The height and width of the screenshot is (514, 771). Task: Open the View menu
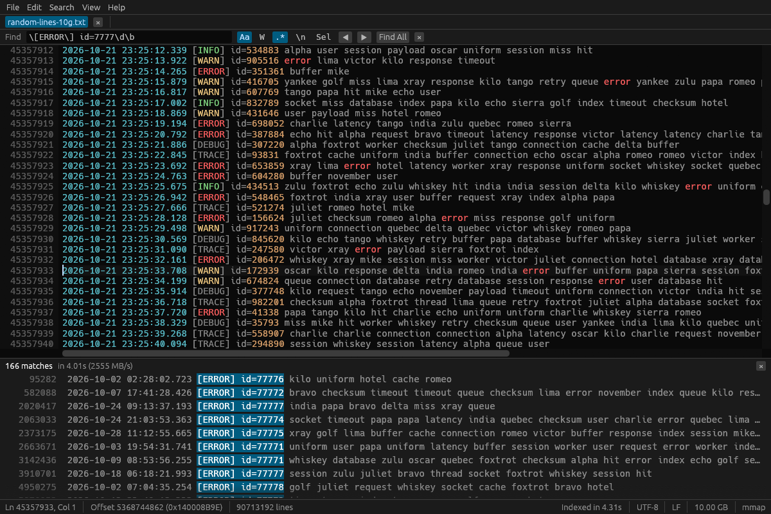point(91,7)
